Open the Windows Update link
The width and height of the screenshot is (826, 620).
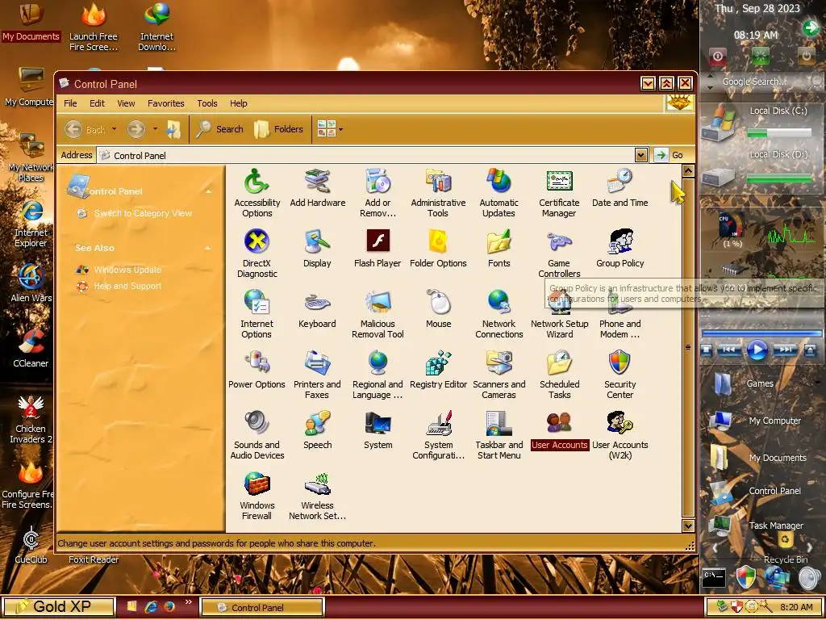tap(127, 270)
